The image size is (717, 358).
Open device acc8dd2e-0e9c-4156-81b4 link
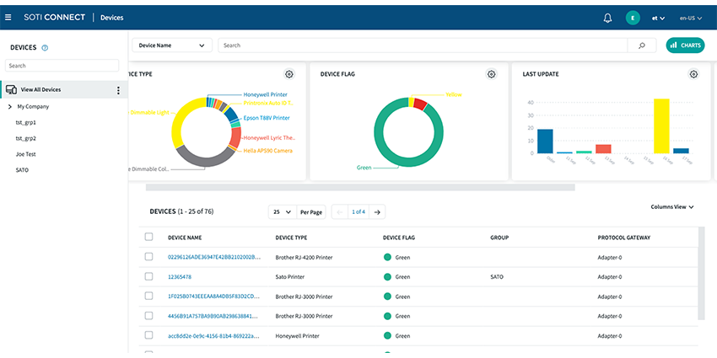click(214, 335)
